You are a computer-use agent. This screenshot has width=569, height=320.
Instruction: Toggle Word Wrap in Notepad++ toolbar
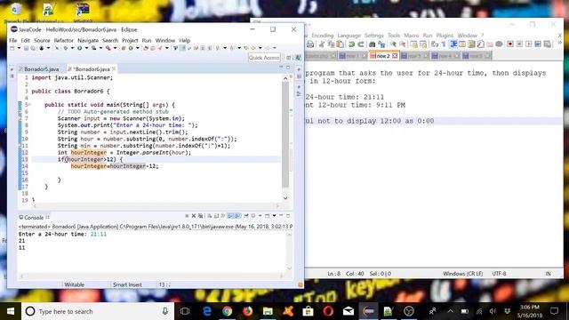(x=435, y=44)
